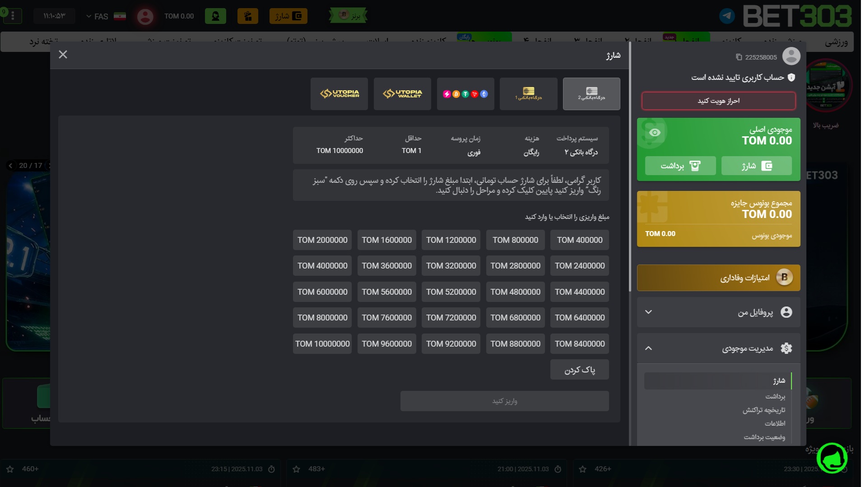This screenshot has height=487, width=865.
Task: Select برداشت from the wallet management menu
Action: (x=775, y=396)
